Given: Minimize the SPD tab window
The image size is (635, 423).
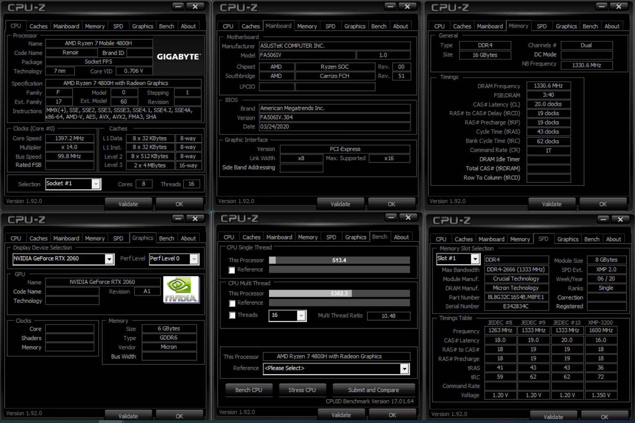Looking at the screenshot, I should pyautogui.click(x=603, y=219).
